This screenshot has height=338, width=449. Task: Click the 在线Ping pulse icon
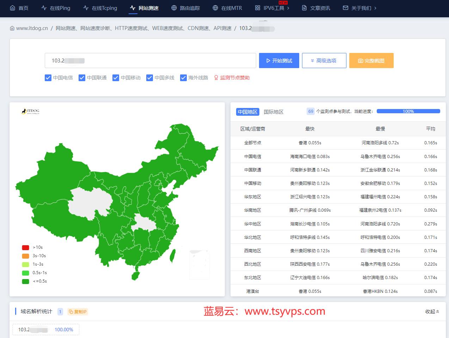pos(44,8)
